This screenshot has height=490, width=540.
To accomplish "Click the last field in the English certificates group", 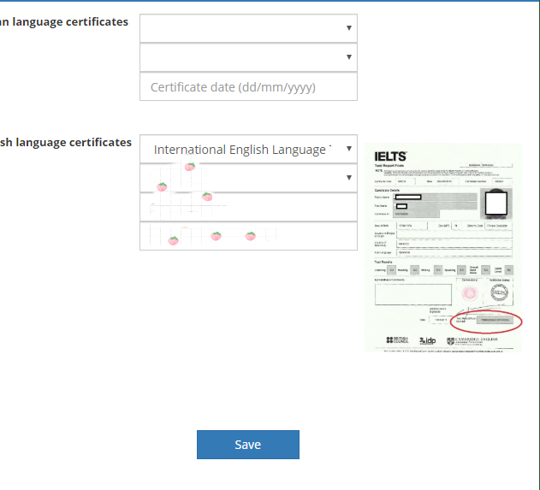I will (248, 236).
